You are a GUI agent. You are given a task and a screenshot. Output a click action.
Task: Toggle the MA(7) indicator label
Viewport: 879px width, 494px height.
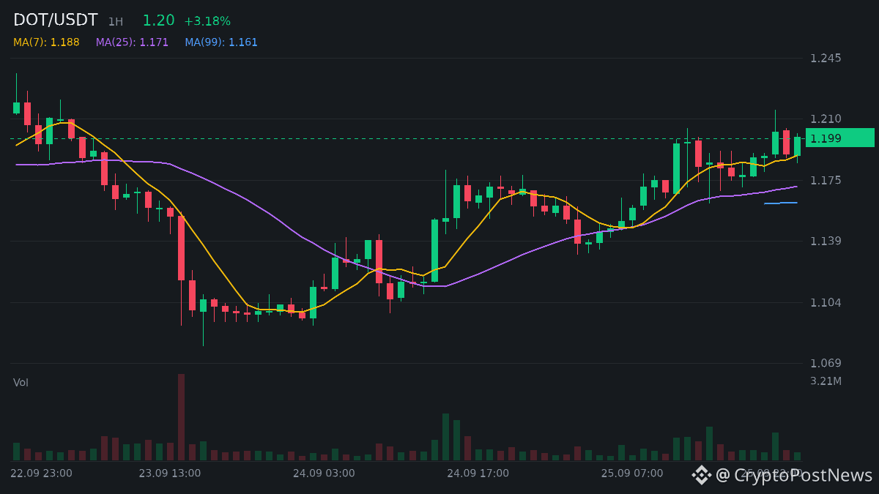click(x=46, y=42)
